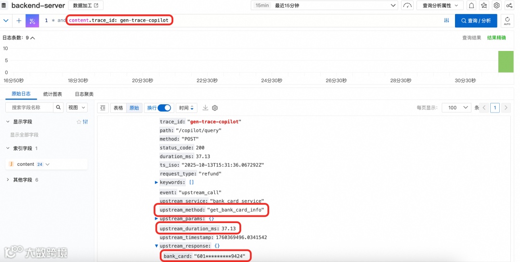Click the alert bell icon
This screenshot has height=262, width=520.
tap(471, 6)
